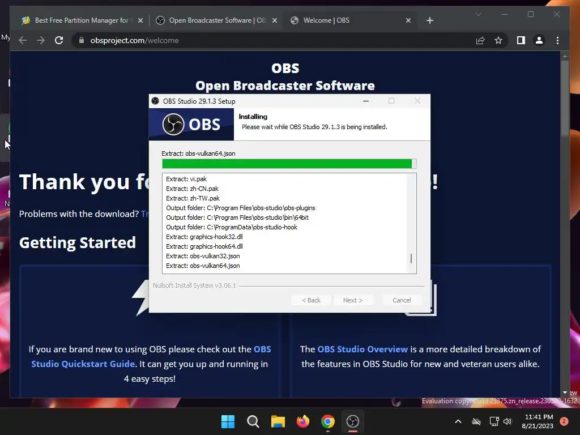Open the tab search chevron in Chrome
The width and height of the screenshot is (580, 435).
tap(478, 14)
